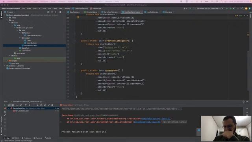Collapse the ServeRestTest node in test results
Image resolution: width=252 pixels, height=142 pixels.
click(x=9, y=108)
